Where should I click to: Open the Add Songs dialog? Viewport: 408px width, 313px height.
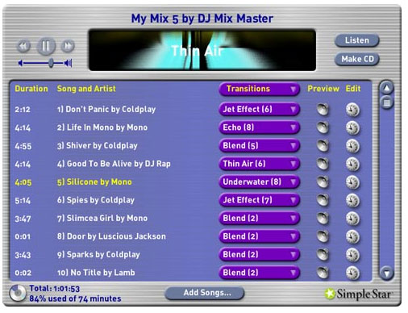tap(205, 293)
